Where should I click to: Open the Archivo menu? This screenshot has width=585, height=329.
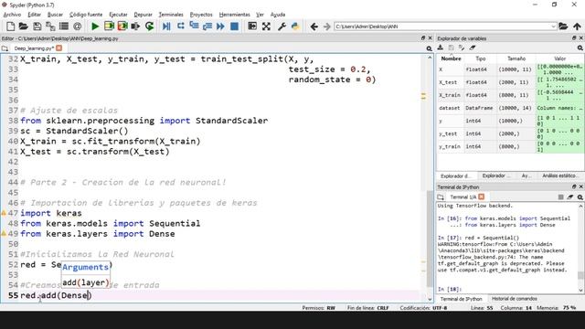pyautogui.click(x=12, y=15)
